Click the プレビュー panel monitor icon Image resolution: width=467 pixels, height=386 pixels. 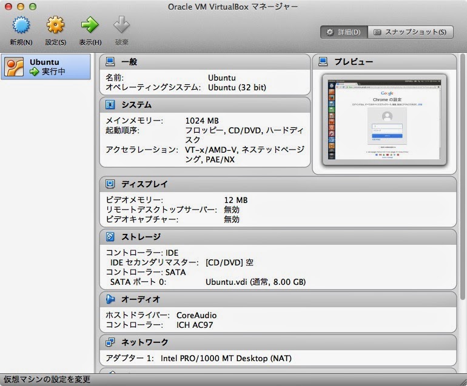(323, 62)
